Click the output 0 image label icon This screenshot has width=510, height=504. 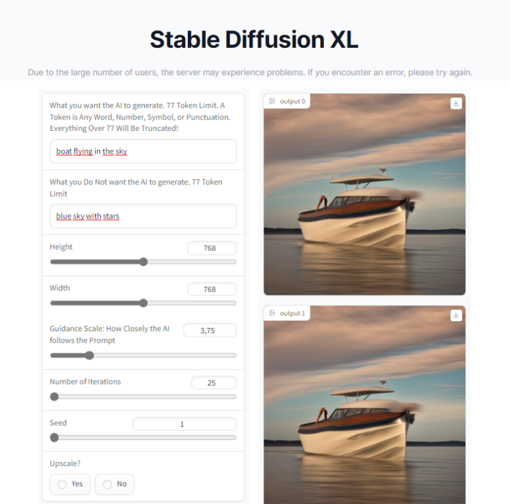(272, 101)
